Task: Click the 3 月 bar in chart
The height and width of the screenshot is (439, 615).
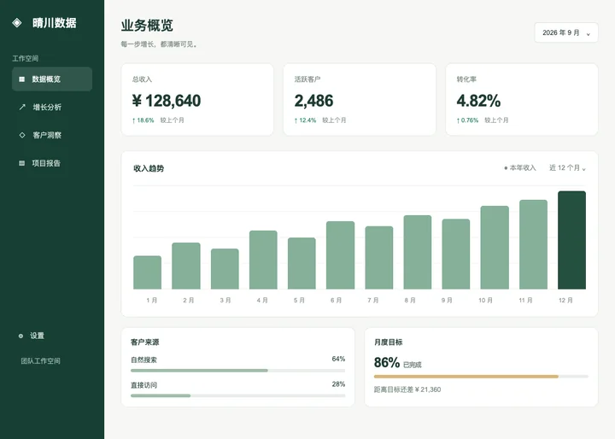Action: pos(225,269)
